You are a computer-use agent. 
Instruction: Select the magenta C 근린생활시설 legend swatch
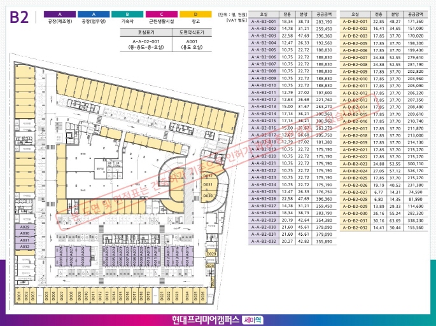[161, 14]
